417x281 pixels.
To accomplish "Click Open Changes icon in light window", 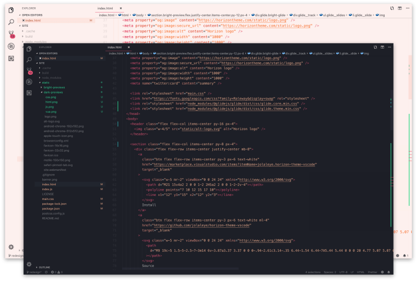I will [x=392, y=8].
